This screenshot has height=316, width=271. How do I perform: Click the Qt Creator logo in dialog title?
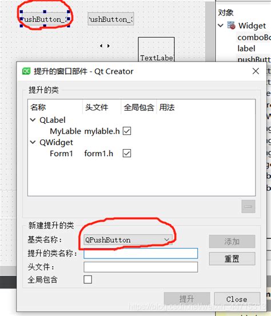[26, 71]
